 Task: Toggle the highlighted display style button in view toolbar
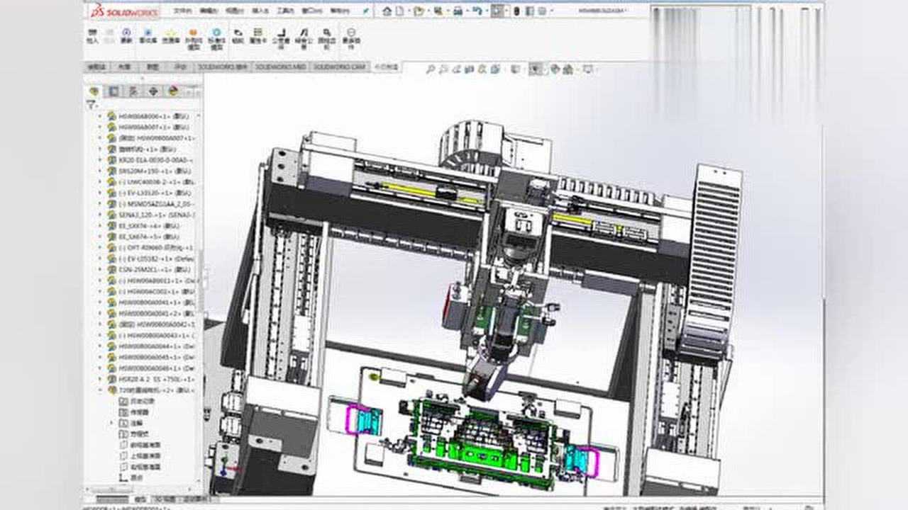[536, 69]
